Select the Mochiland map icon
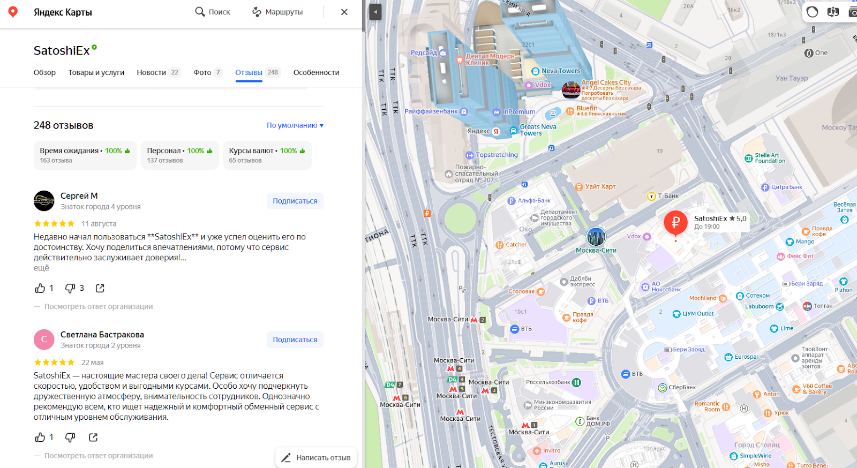 click(x=723, y=298)
